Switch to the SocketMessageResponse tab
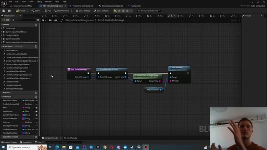The height and width of the screenshot is (150, 267). 111,6
